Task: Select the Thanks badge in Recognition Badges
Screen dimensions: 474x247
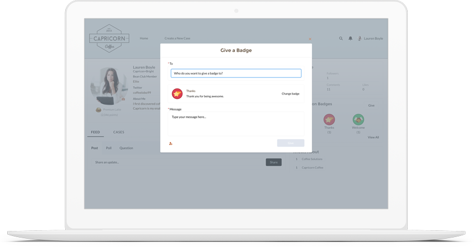Action: [x=329, y=119]
